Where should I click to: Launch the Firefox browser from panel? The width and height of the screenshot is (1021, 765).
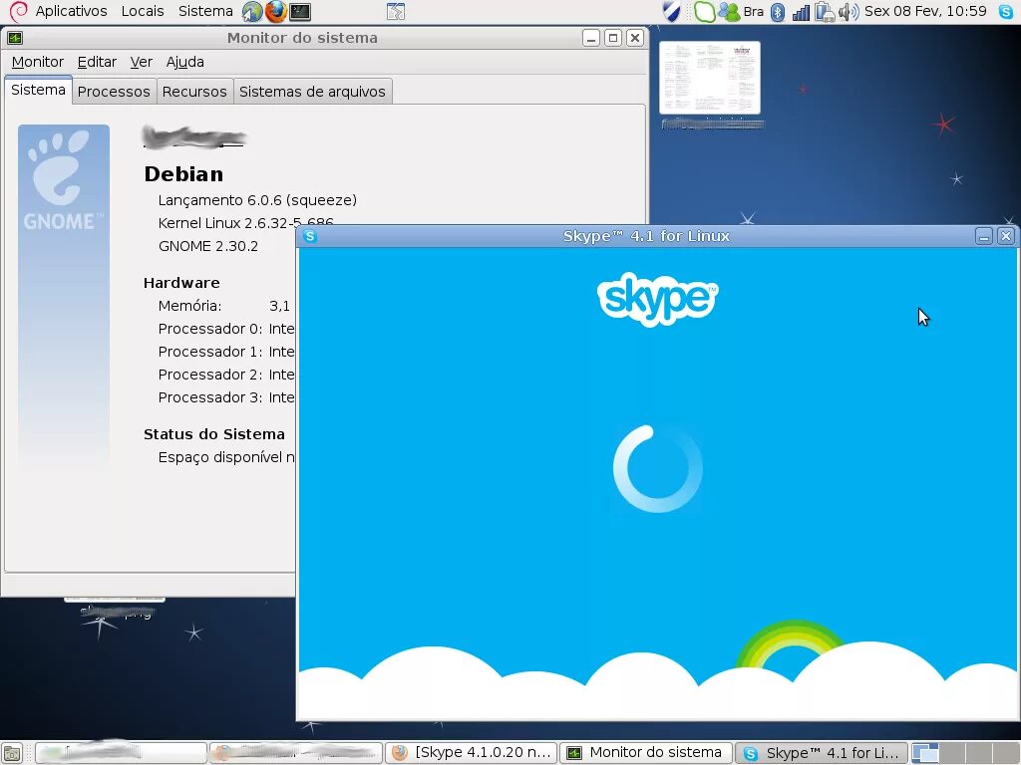point(276,11)
